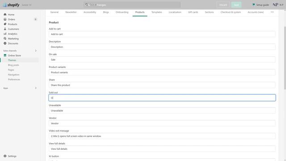Viewport: 286px width, 161px height.
Task: Click the Customers person icon
Action: point(5,29)
